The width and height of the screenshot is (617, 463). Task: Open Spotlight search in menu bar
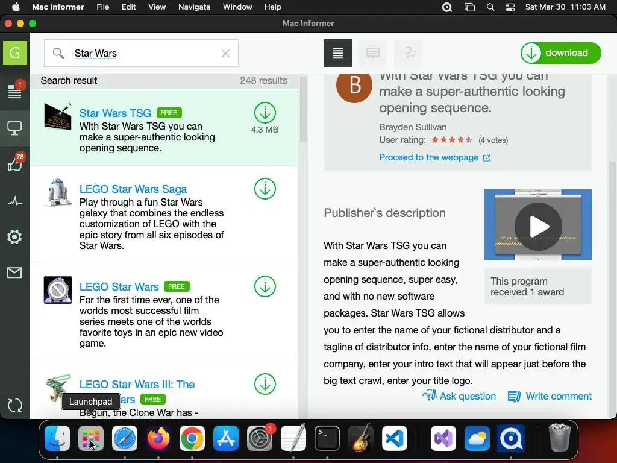pos(490,7)
